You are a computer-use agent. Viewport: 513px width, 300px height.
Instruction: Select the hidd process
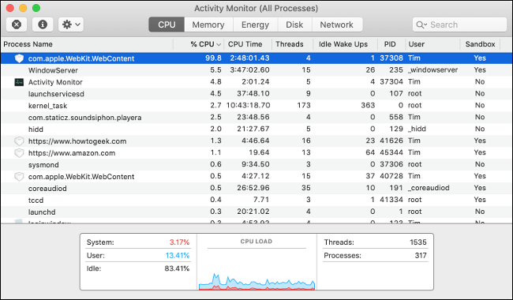pos(36,129)
